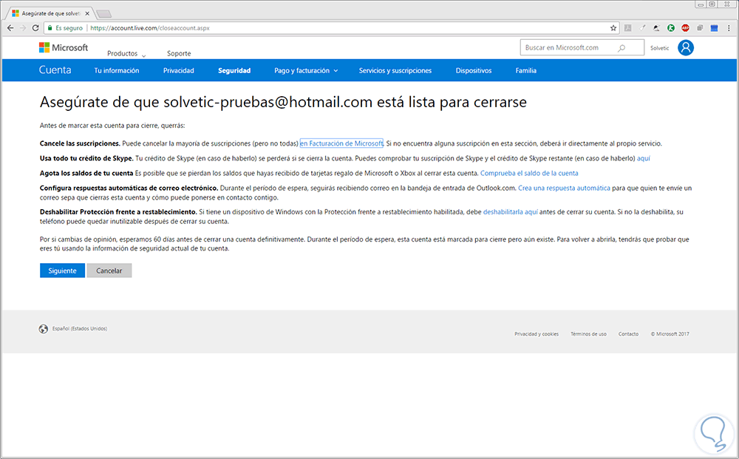Viewport: 739px width, 459px height.
Task: Click the brush extension icon in toolbar
Action: tap(642, 28)
